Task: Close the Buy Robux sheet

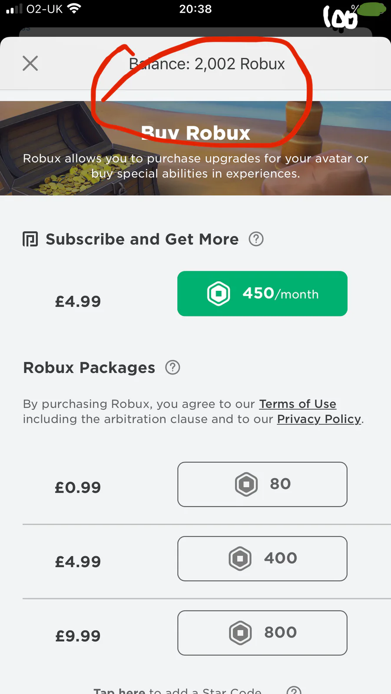Action: 30,63
